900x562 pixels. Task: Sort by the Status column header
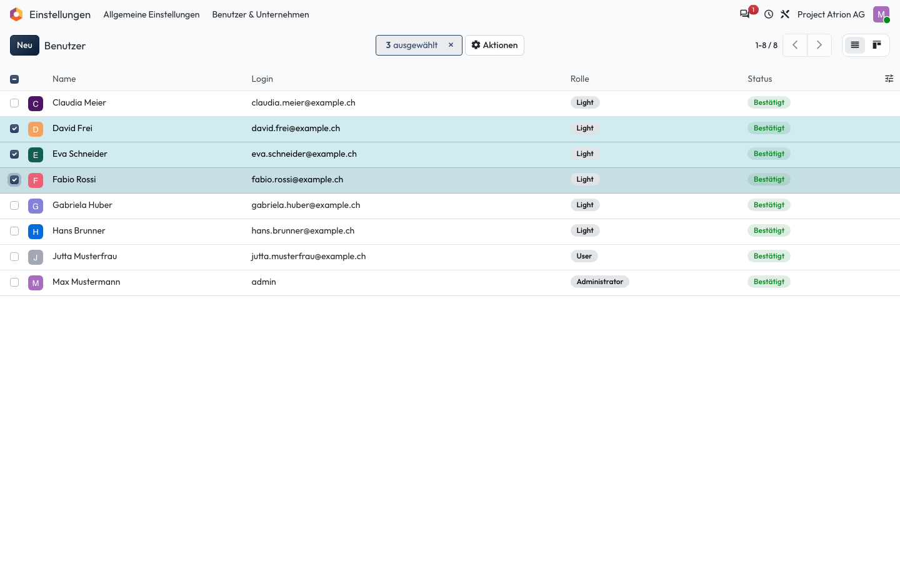pos(760,79)
